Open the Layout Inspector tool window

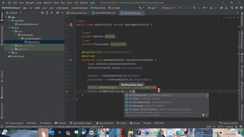click(229, 123)
